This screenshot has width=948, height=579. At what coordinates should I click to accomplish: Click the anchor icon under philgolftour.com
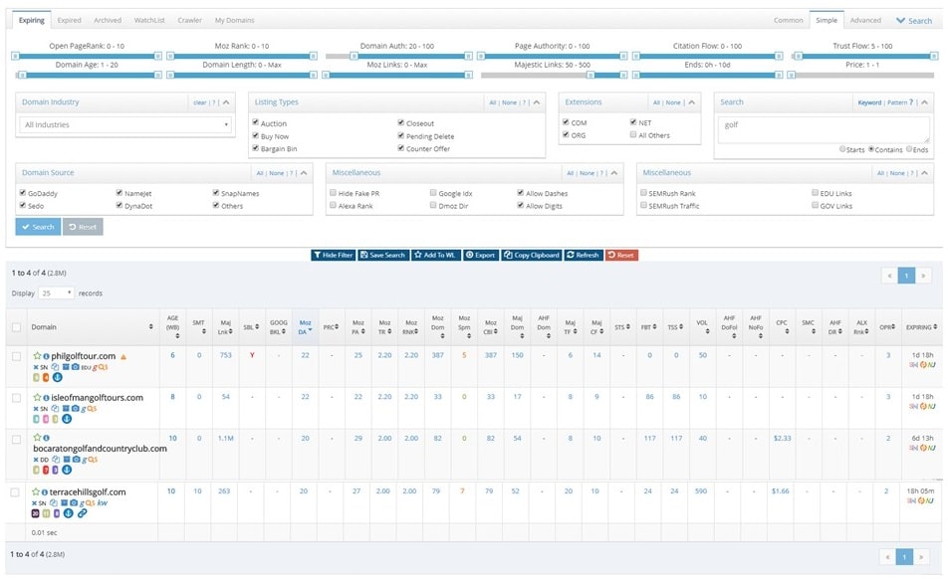click(57, 377)
